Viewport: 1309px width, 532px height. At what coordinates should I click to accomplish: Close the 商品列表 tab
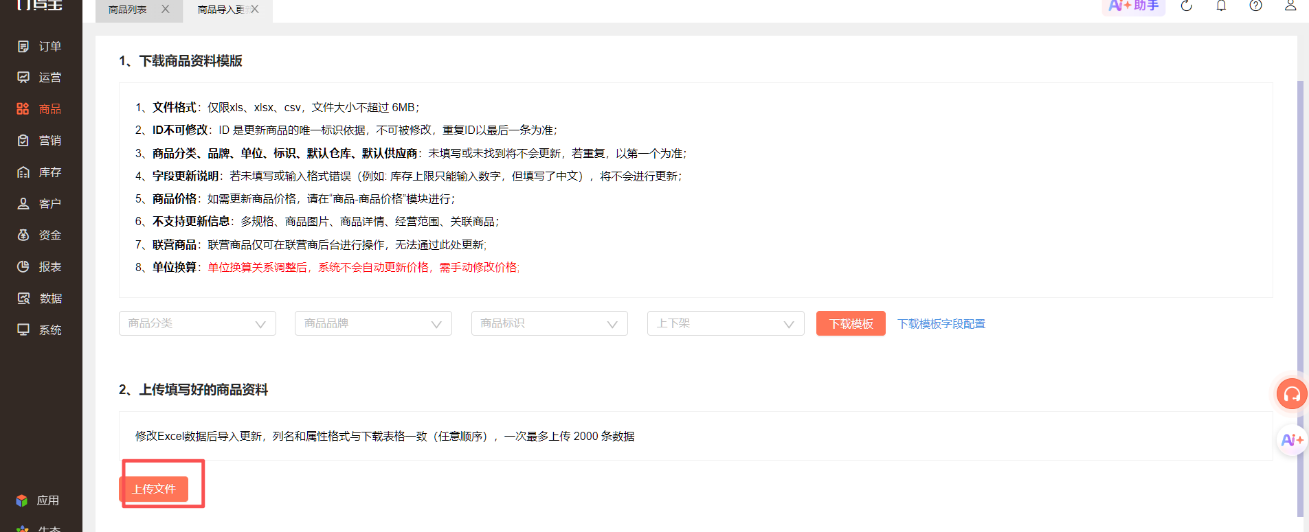pos(166,10)
